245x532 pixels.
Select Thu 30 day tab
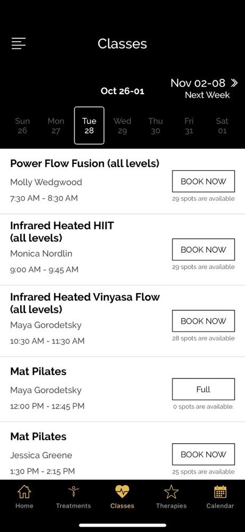pyautogui.click(x=155, y=126)
